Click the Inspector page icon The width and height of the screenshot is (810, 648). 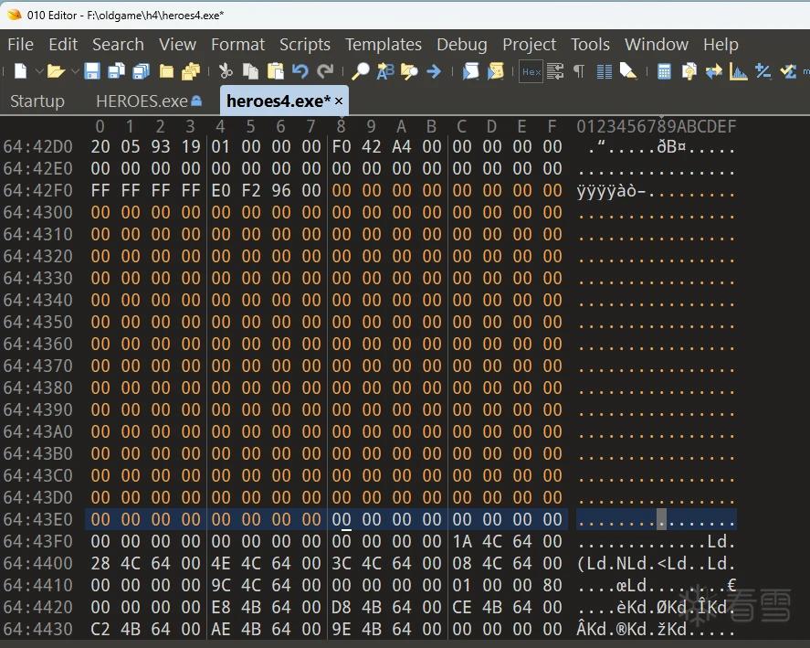click(689, 71)
